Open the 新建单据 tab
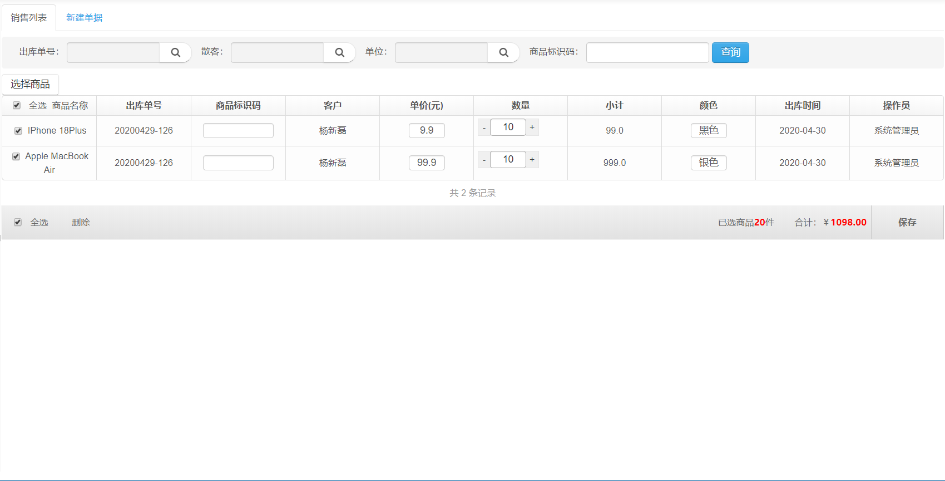The image size is (945, 481). [x=85, y=18]
